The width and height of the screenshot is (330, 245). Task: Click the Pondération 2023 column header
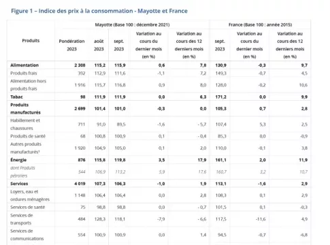click(x=71, y=45)
